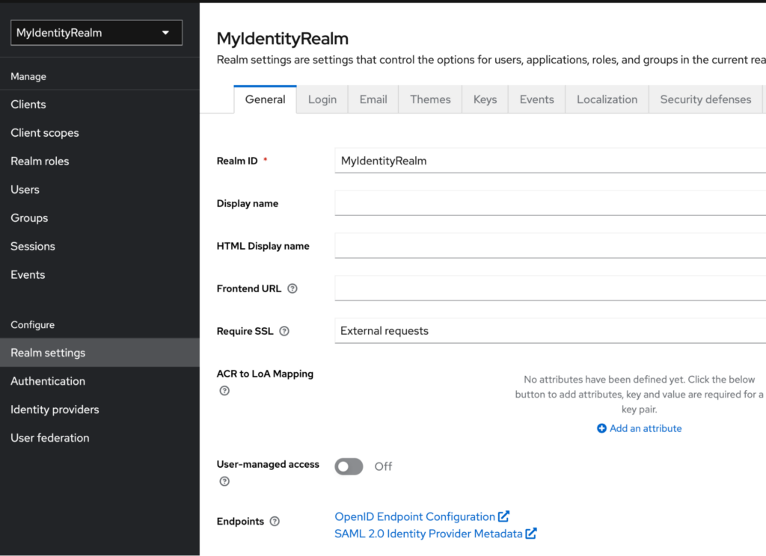Click the plus icon beside Add an attribute
The width and height of the screenshot is (766, 556).
[601, 429]
